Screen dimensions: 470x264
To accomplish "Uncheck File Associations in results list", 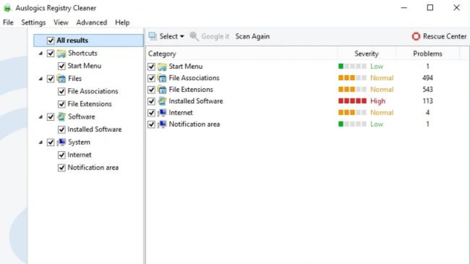I will (151, 78).
